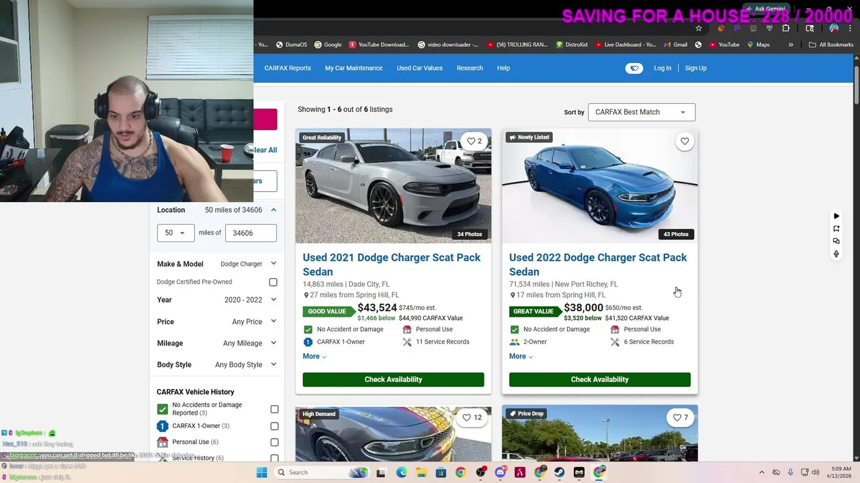Expand More details on 2022 Charger listing
This screenshot has height=483, width=860.
click(x=521, y=356)
